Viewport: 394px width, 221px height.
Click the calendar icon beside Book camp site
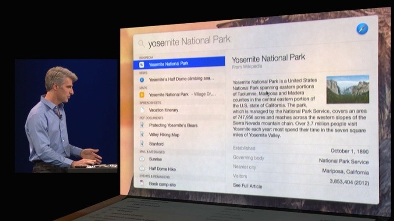[142, 183]
